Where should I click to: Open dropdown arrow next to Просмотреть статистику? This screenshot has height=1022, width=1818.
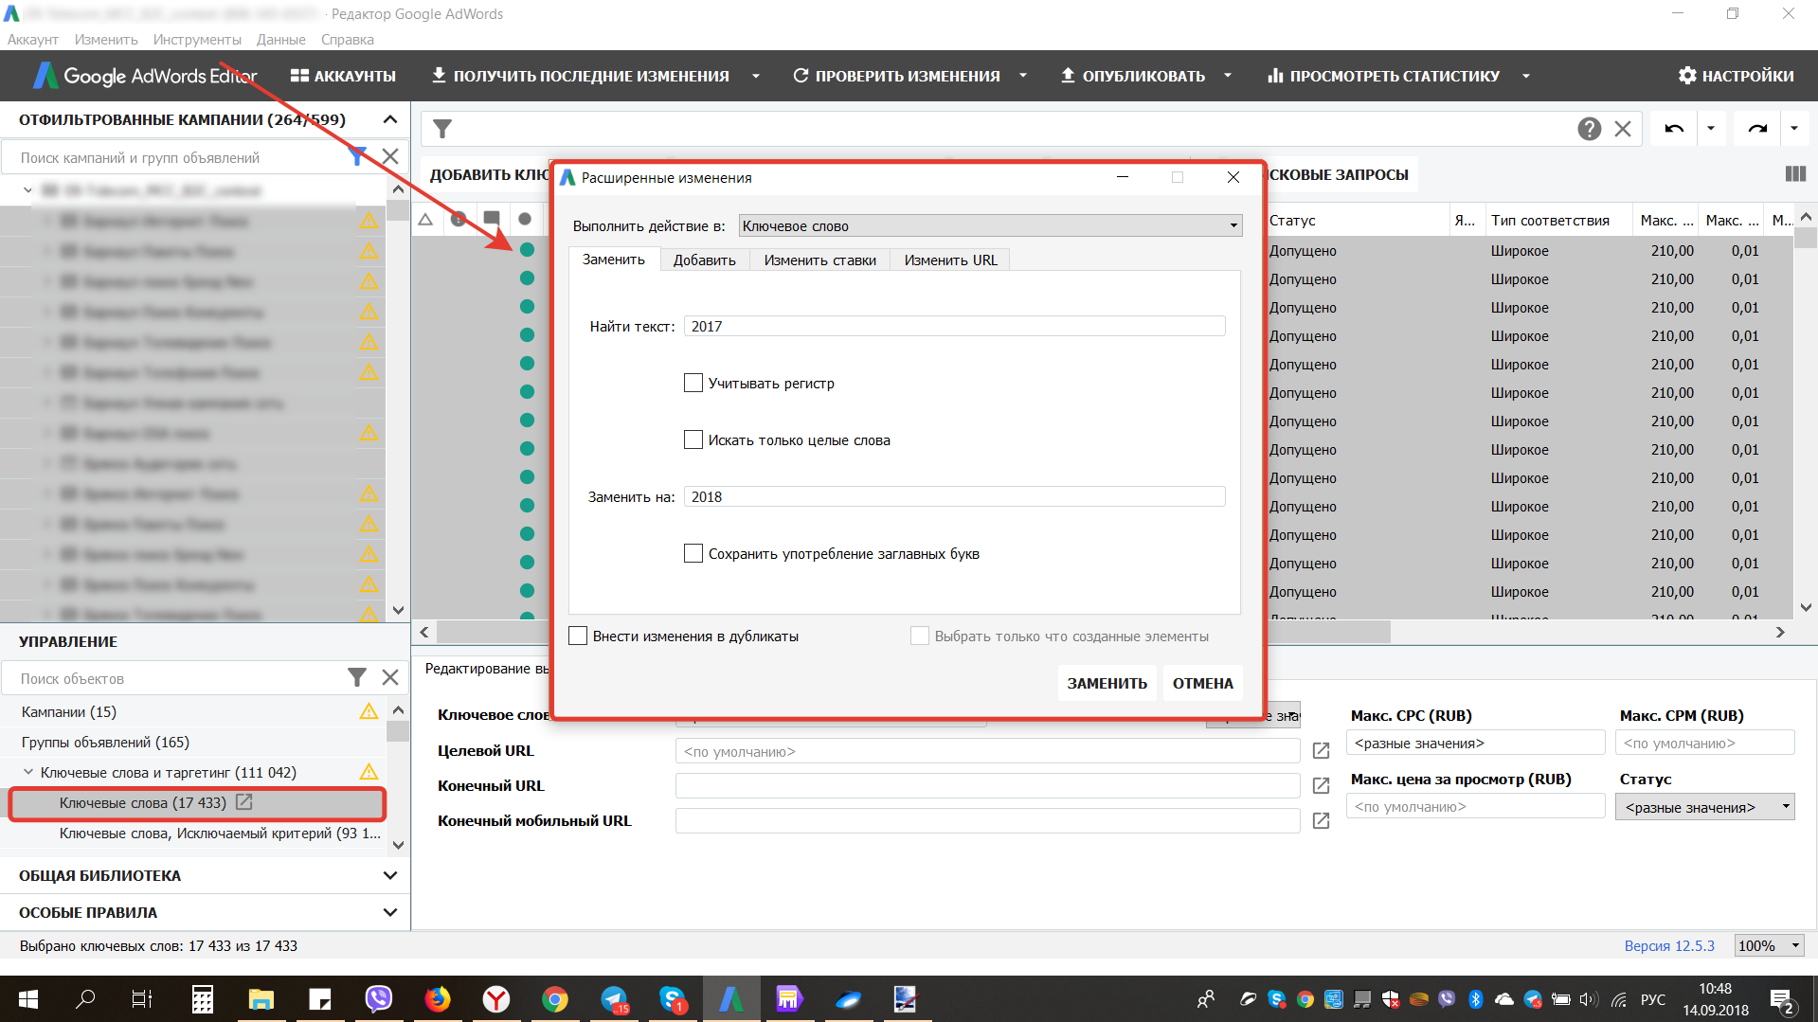[x=1526, y=76]
